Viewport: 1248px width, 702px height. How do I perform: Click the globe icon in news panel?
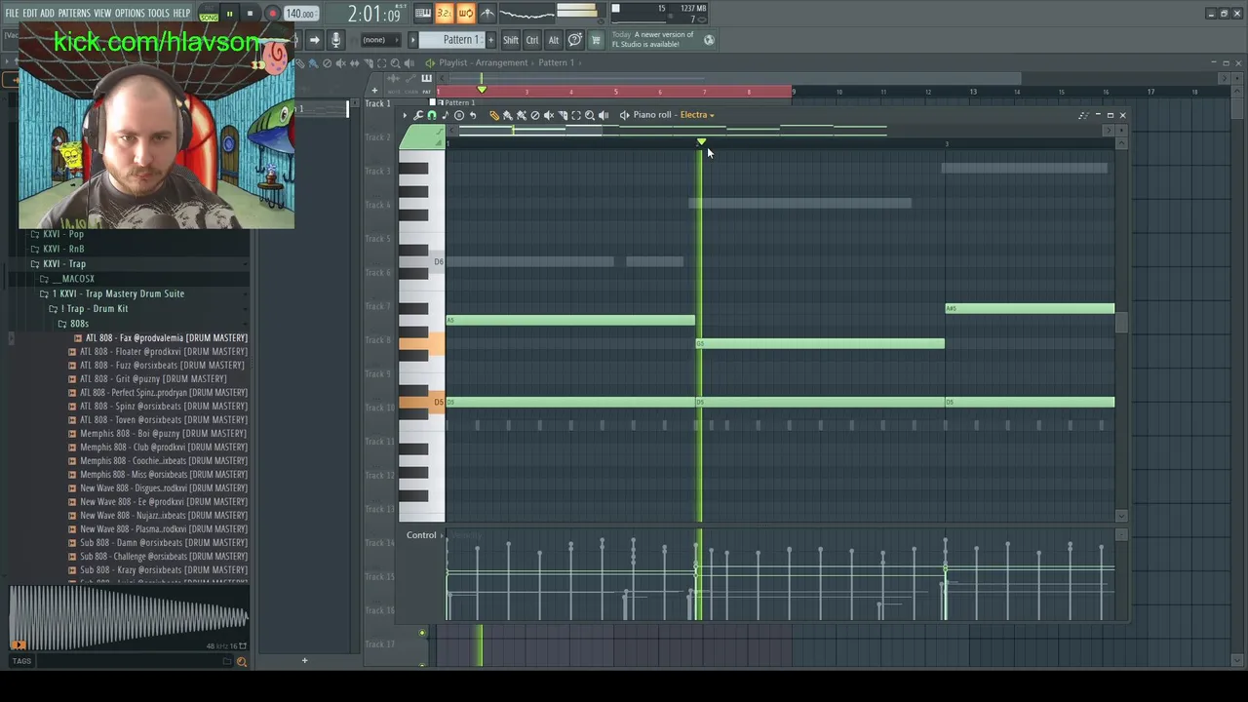(x=709, y=40)
